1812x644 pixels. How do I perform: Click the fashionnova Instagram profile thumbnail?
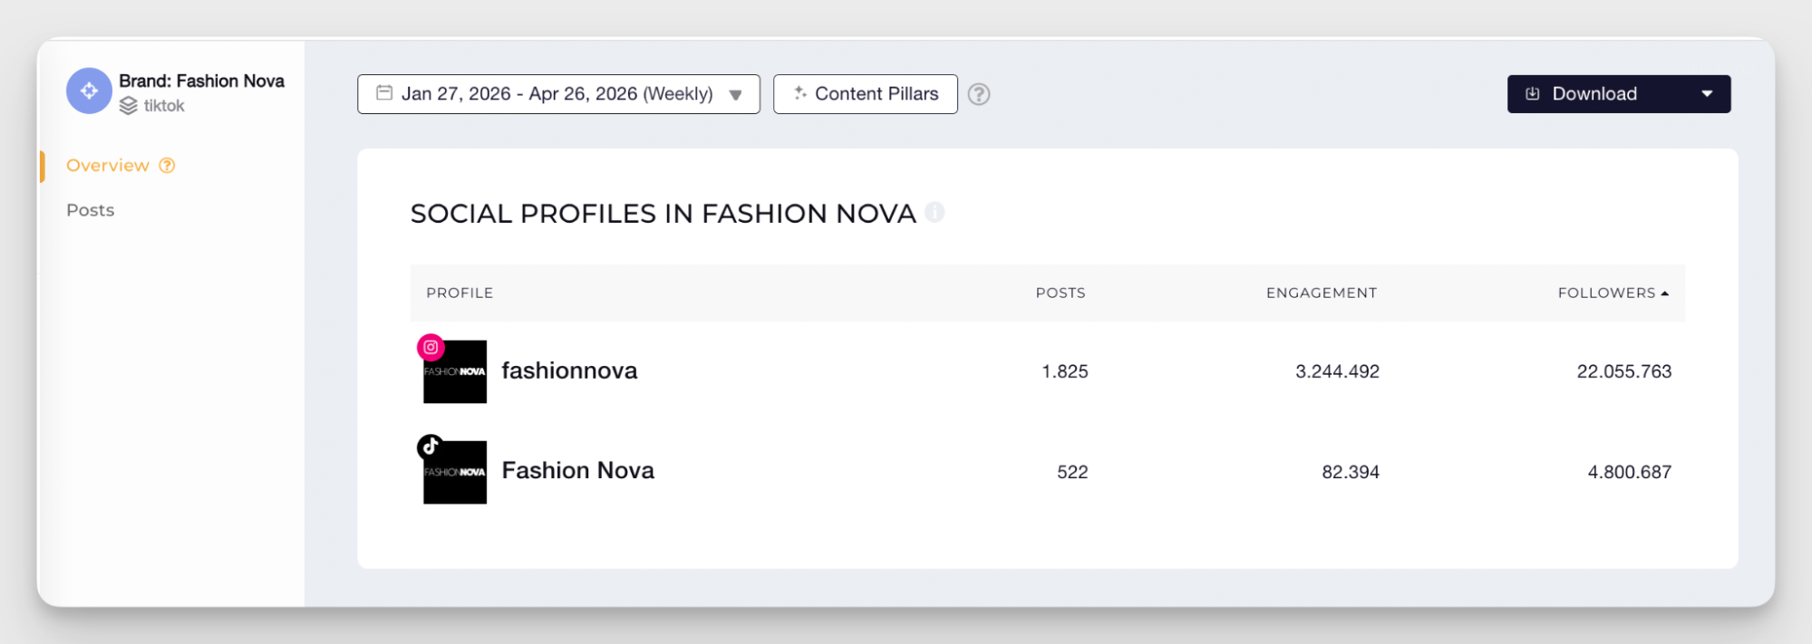tap(455, 371)
